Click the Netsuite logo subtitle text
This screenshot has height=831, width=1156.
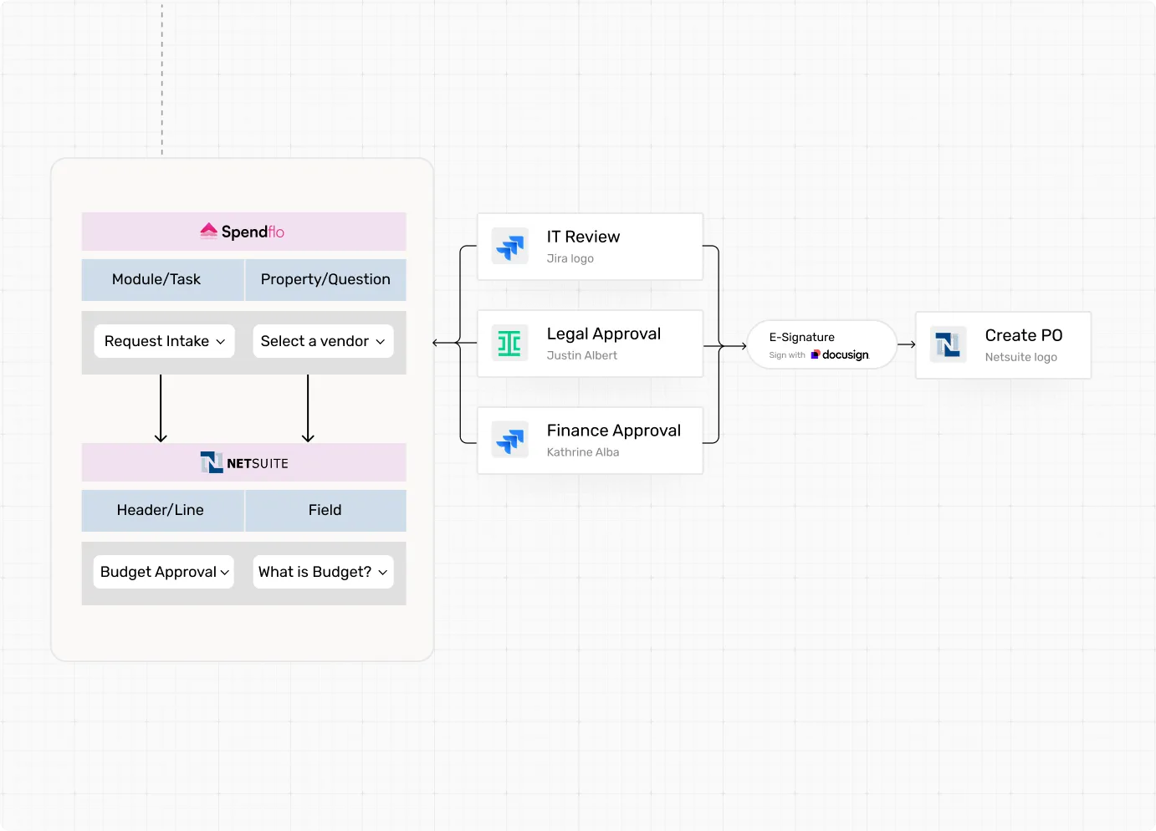click(x=1020, y=357)
